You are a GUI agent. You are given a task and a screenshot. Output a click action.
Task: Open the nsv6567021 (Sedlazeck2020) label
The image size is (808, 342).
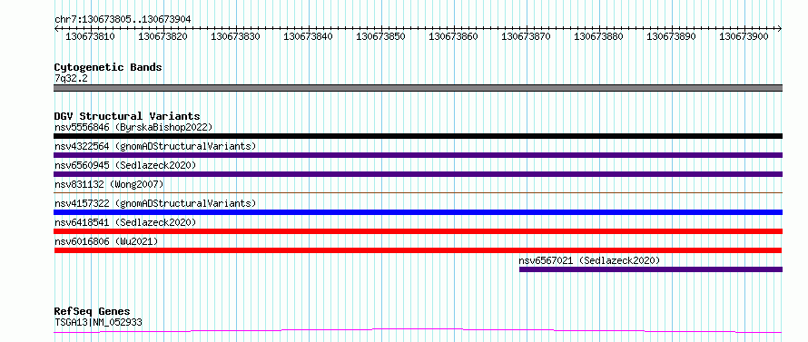tap(589, 260)
